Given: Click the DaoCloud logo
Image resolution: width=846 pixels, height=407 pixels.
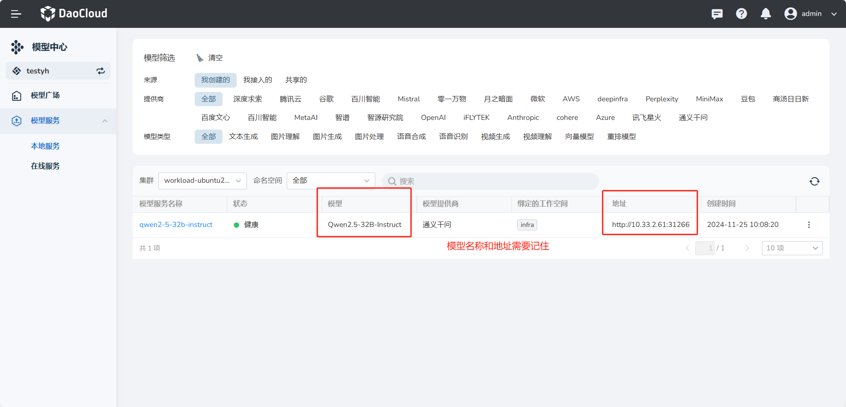Looking at the screenshot, I should point(74,14).
